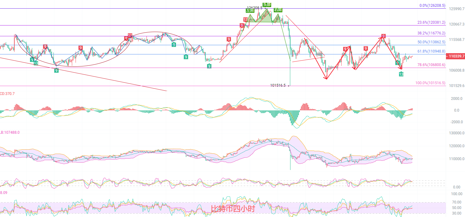465x217 pixels.
Task: Click the 0.0%(126208.5) Fibonacci level label
Action: pos(432,6)
